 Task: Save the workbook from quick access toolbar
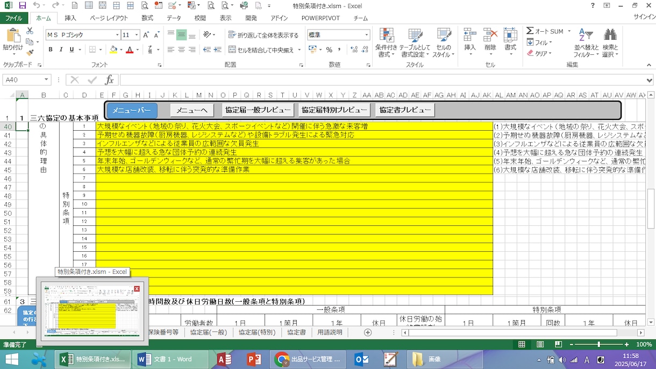tap(22, 6)
